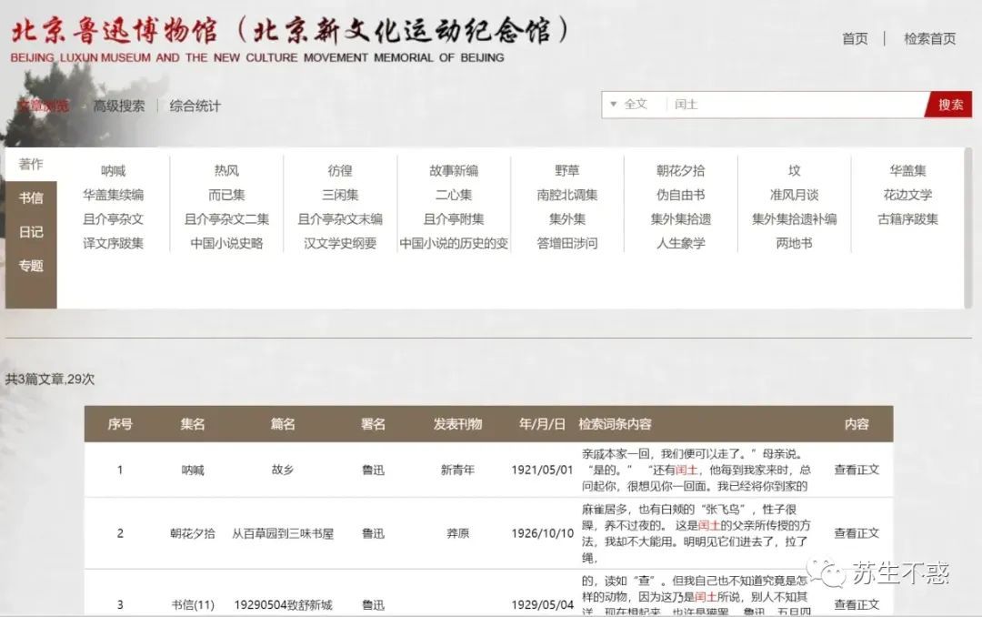982x617 pixels.
Task: Open the 热风 collection
Action: [x=226, y=170]
